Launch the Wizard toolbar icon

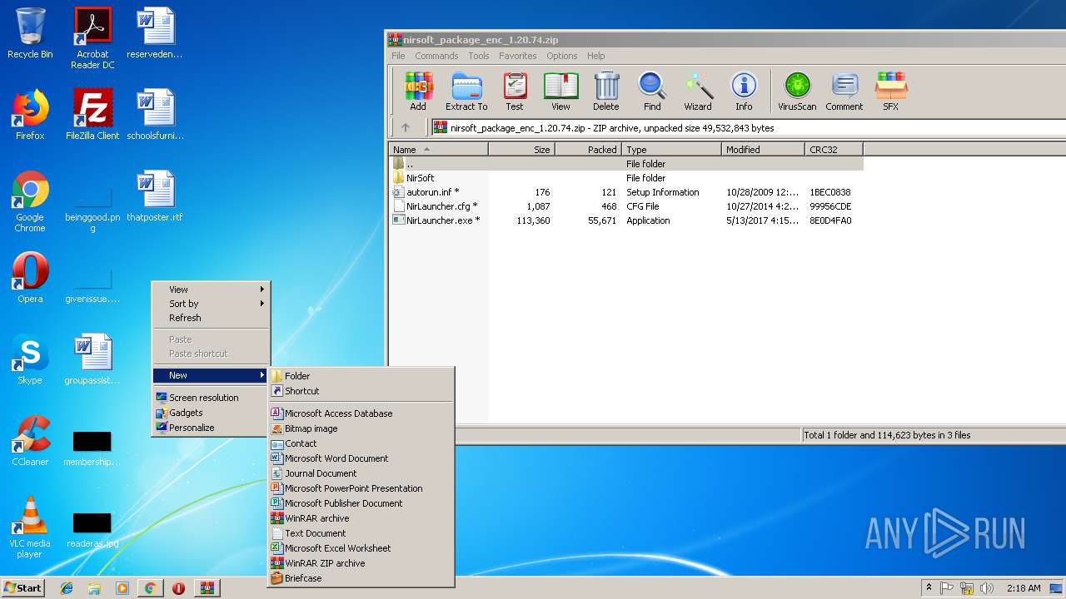point(698,92)
